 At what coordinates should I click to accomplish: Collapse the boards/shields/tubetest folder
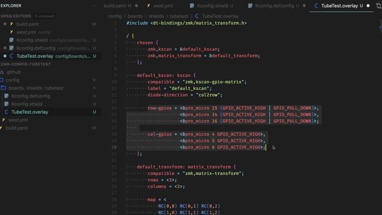(x=51, y=88)
